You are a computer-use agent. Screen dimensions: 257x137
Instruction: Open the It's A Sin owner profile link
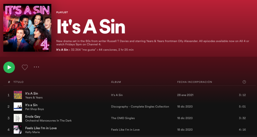62,50
